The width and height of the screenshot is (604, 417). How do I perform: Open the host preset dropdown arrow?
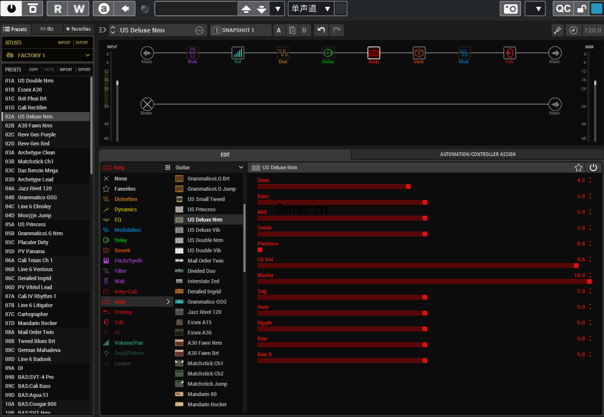[277, 9]
